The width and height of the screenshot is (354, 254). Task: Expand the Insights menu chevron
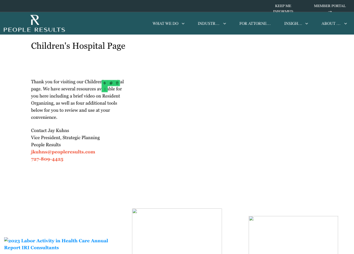click(307, 23)
